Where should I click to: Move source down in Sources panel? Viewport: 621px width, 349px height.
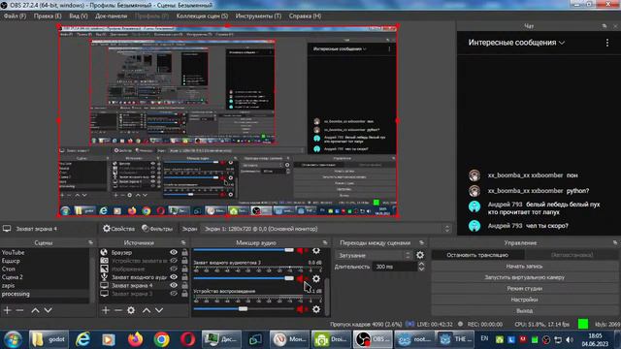159,310
